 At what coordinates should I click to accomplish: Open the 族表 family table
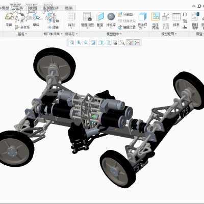pos(176,19)
